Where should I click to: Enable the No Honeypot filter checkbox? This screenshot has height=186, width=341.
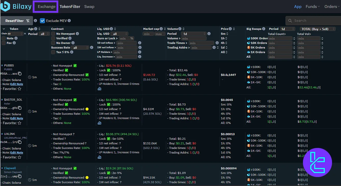53,34
